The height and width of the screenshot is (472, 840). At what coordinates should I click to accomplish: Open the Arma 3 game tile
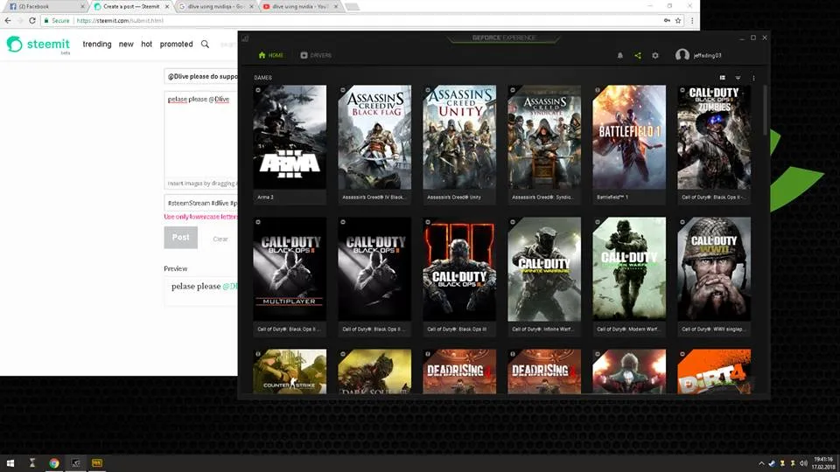point(290,144)
